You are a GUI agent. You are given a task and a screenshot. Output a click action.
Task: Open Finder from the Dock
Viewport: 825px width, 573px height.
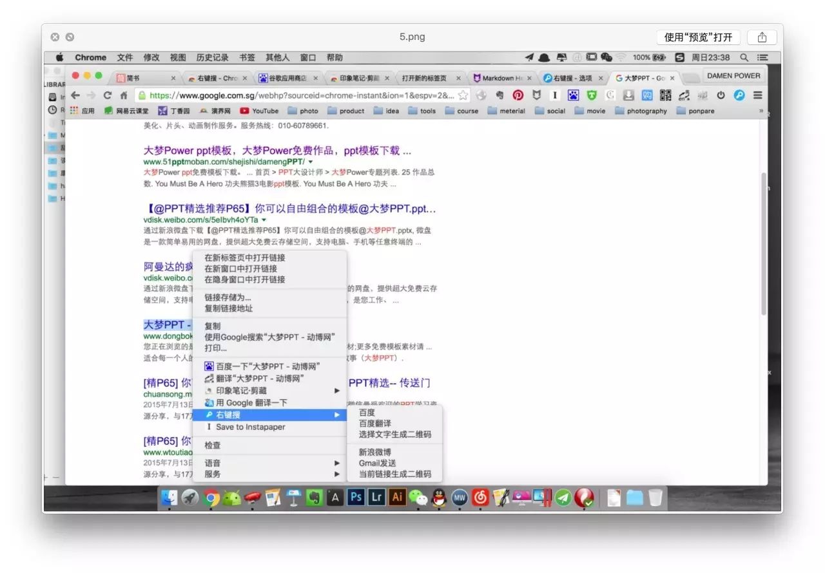click(169, 497)
